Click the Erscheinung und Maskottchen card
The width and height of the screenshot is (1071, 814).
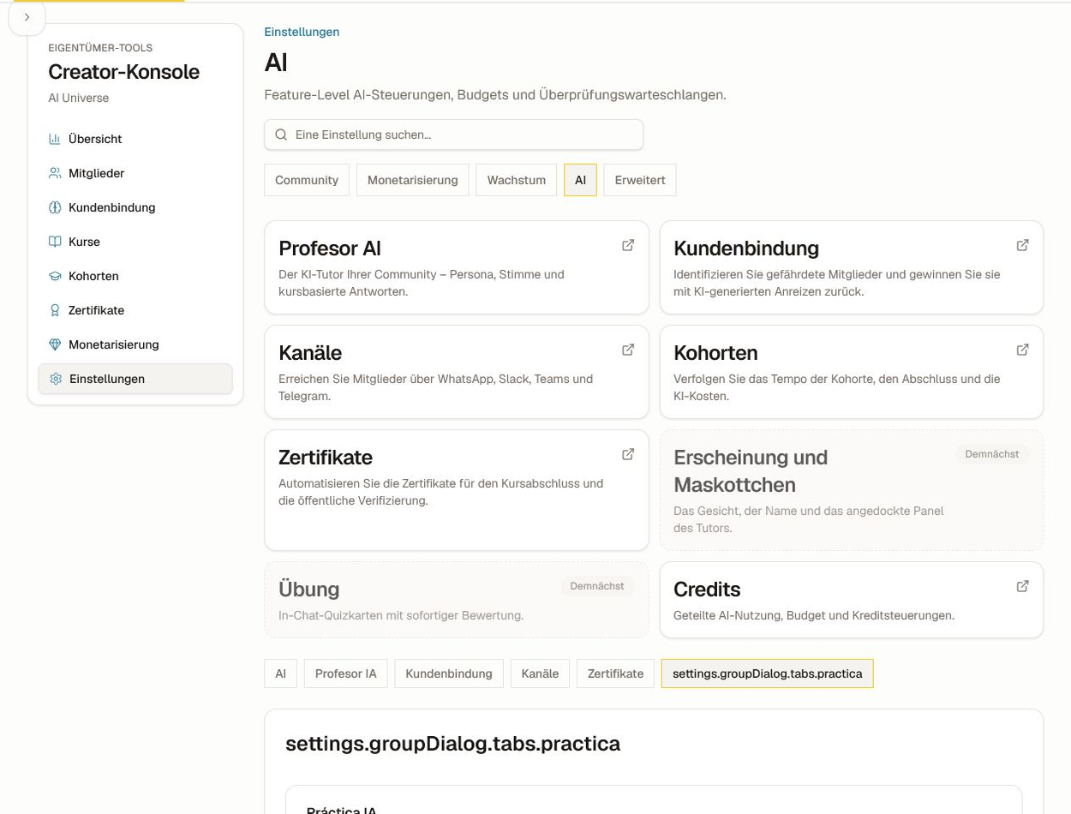(x=852, y=490)
